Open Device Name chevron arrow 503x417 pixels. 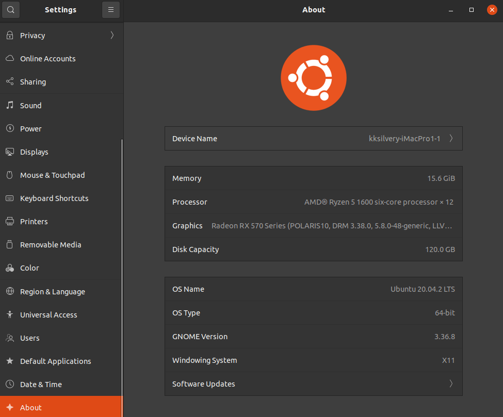451,138
